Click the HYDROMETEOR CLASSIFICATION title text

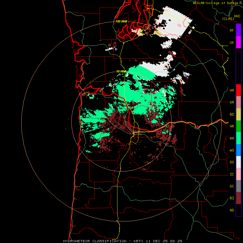(x=95, y=241)
